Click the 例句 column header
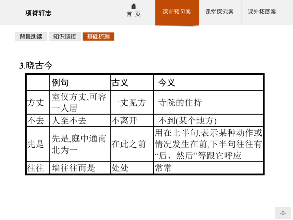The width and height of the screenshot is (293, 220). pyautogui.click(x=80, y=83)
